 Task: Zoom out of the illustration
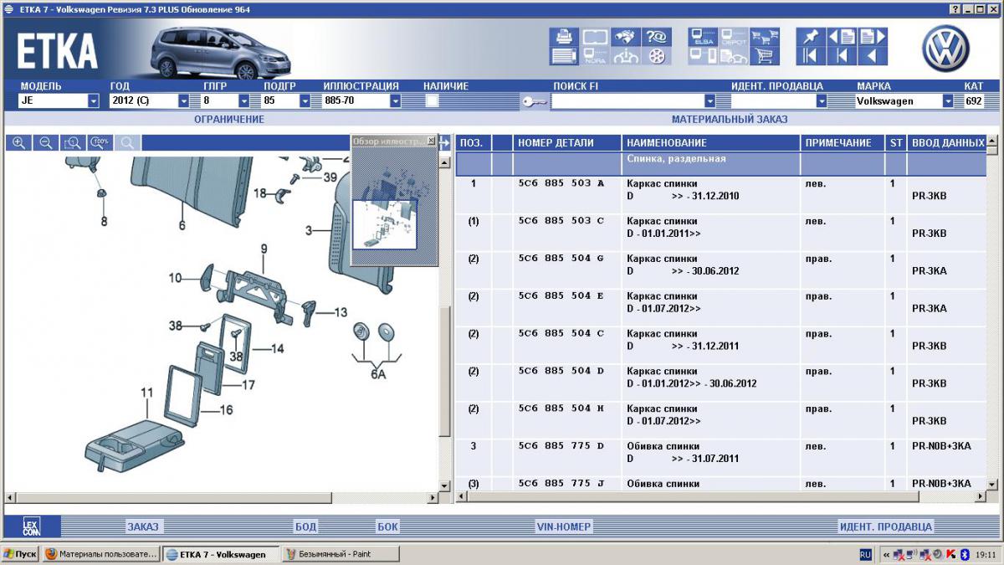46,142
